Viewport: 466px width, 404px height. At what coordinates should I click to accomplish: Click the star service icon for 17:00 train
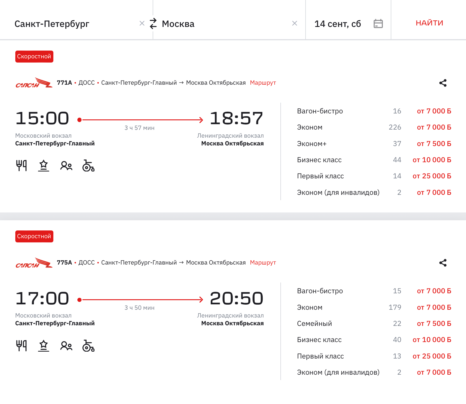[43, 346]
